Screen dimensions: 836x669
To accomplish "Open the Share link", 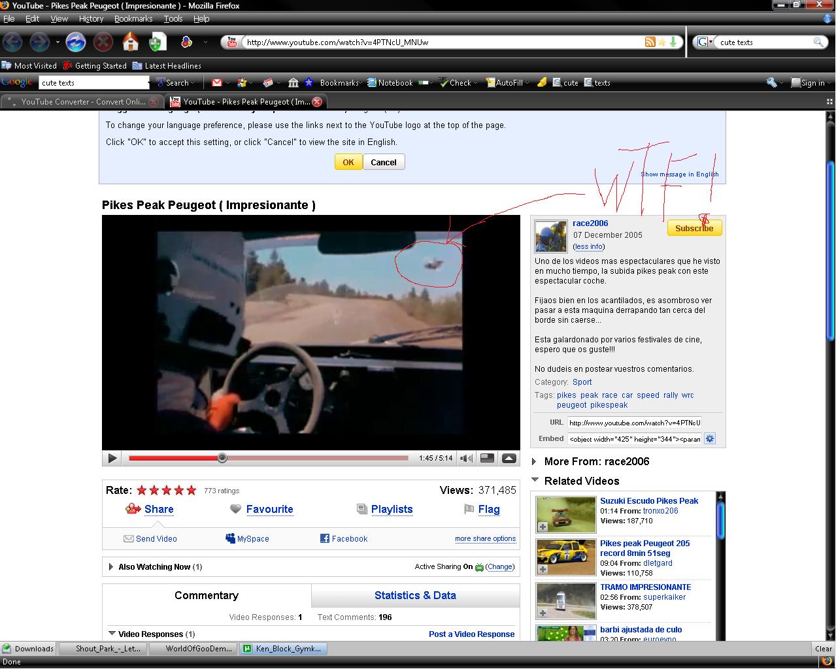I will click(159, 509).
